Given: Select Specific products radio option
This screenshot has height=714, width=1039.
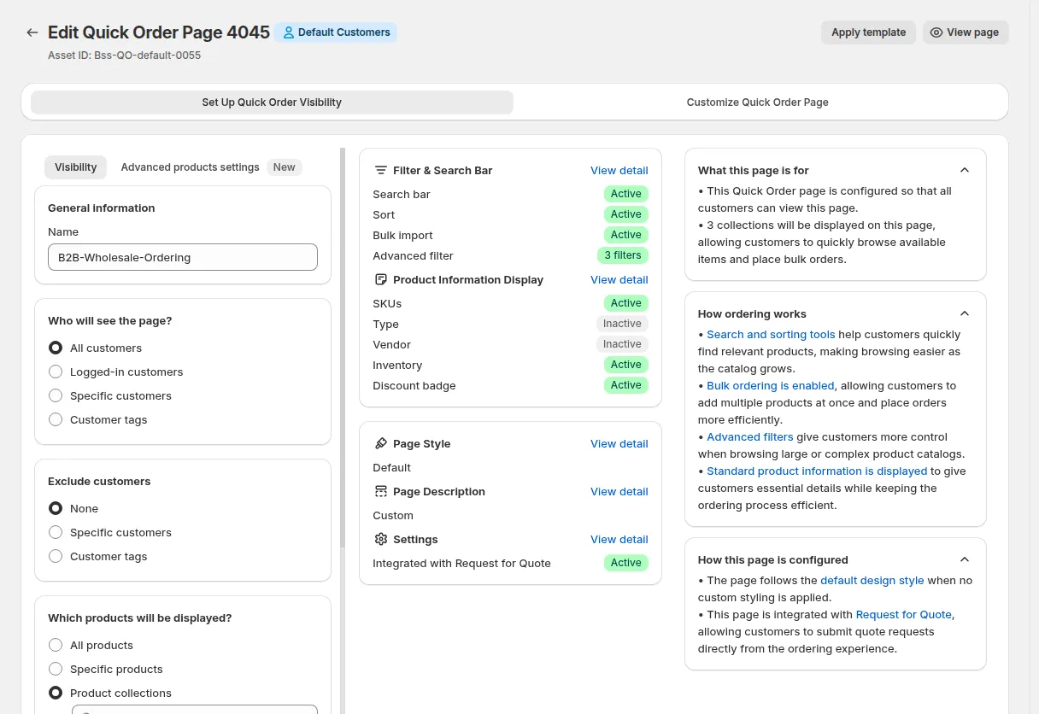Looking at the screenshot, I should 56,669.
